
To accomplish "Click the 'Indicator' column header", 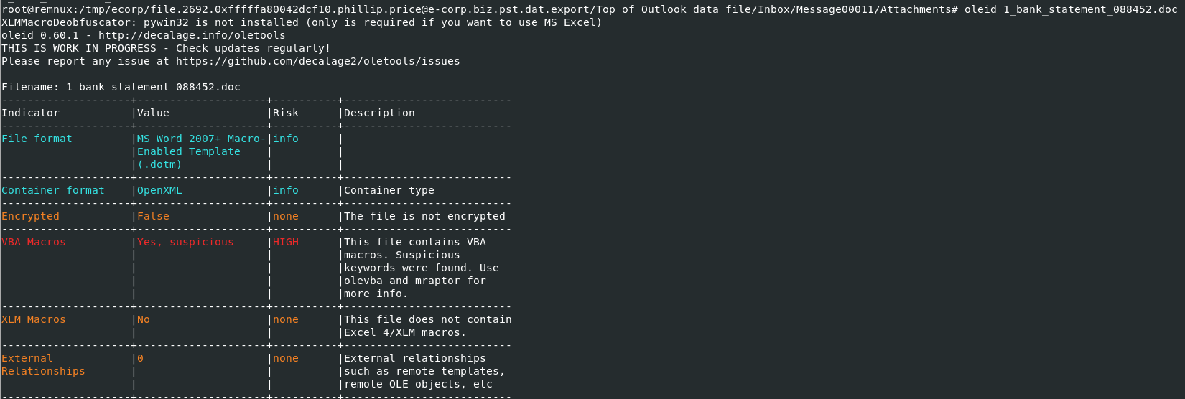I will (x=31, y=113).
